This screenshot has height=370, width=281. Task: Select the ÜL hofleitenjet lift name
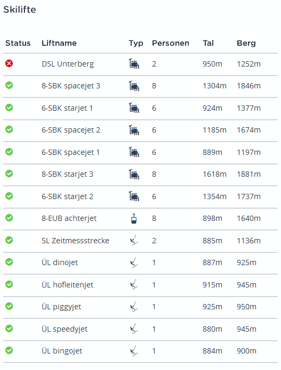pos(67,285)
